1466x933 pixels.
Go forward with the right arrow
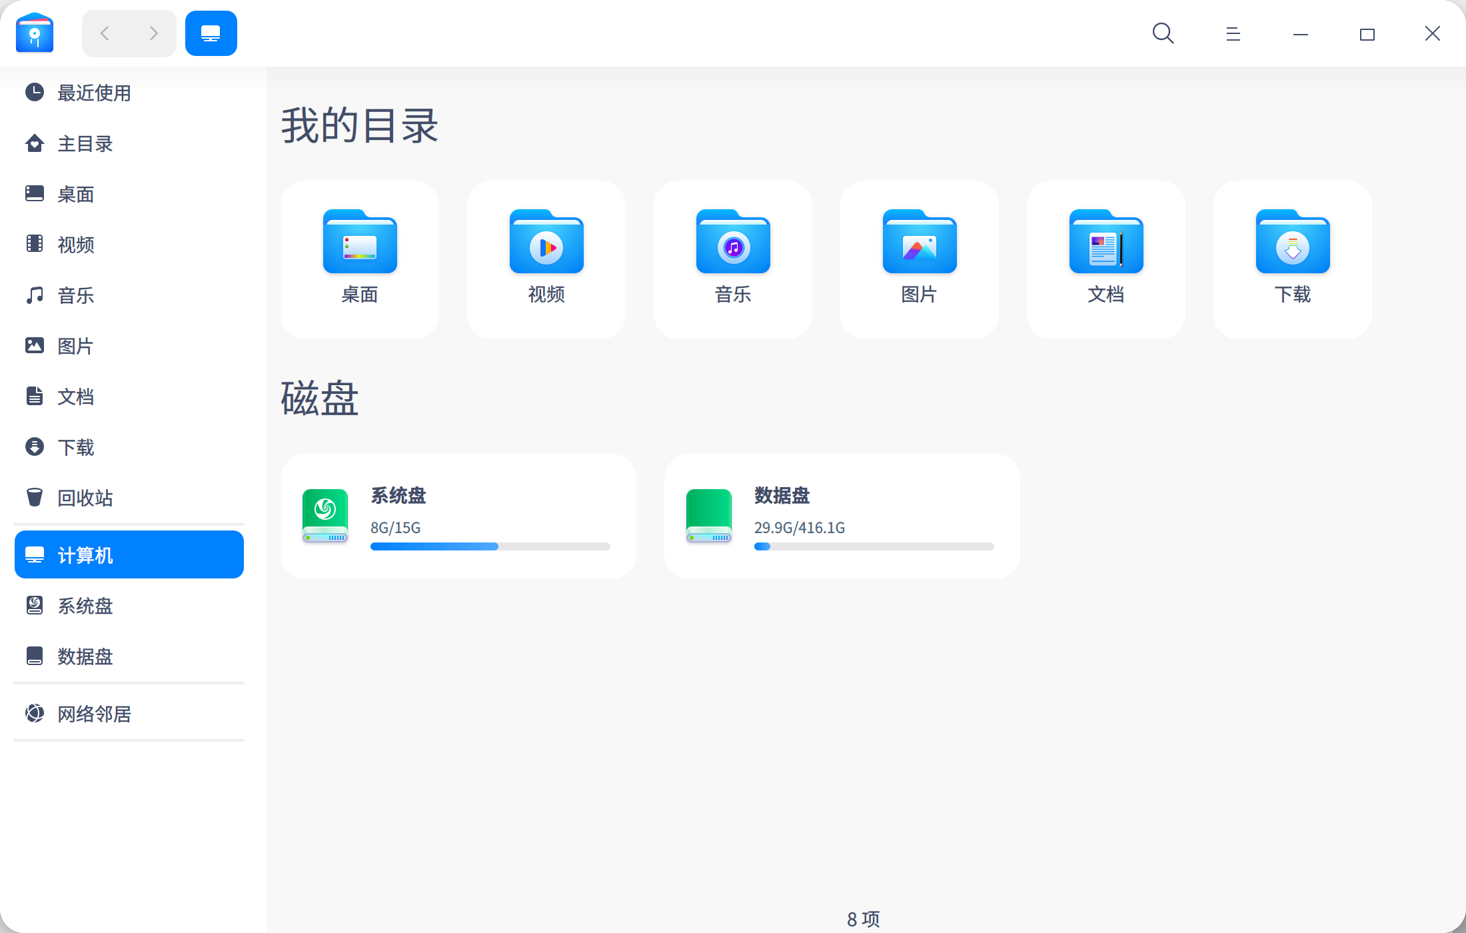[x=154, y=33]
